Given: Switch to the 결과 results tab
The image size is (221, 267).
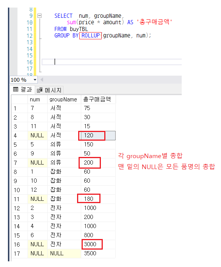Looking at the screenshot, I should 23,89.
